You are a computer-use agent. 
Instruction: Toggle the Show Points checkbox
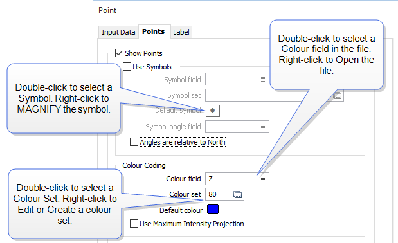click(119, 53)
